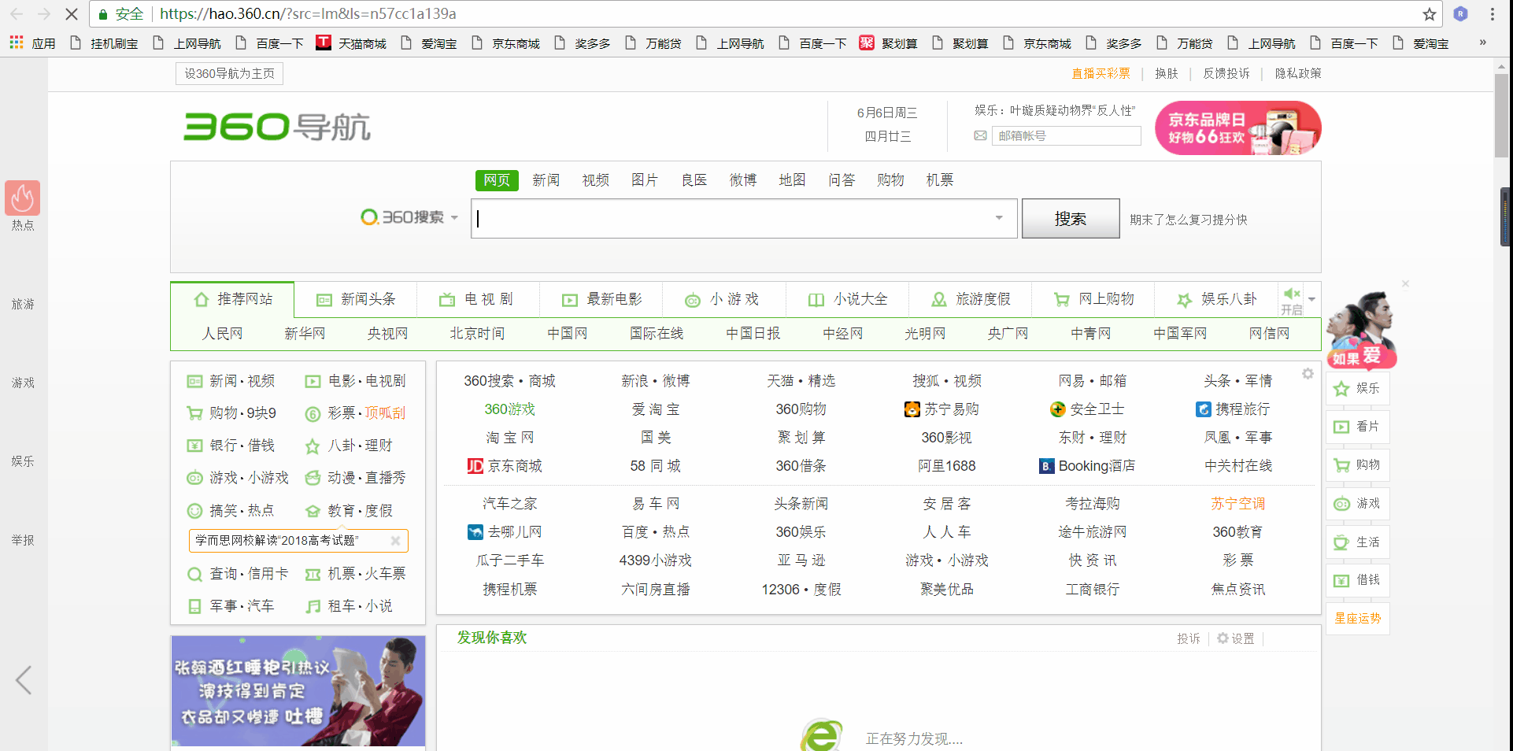Click the 搜索 button
The image size is (1513, 751).
tap(1071, 218)
